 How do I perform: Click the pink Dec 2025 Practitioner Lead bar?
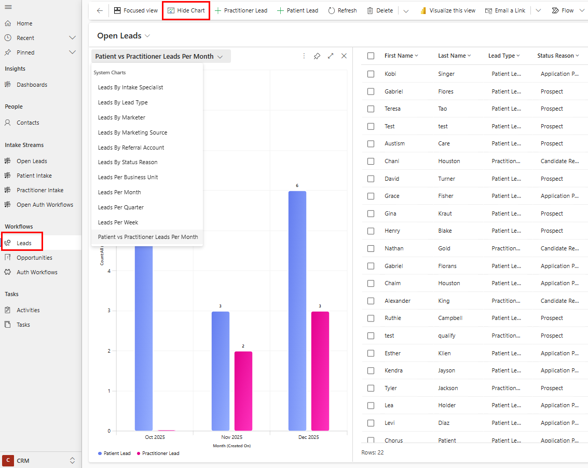click(320, 370)
